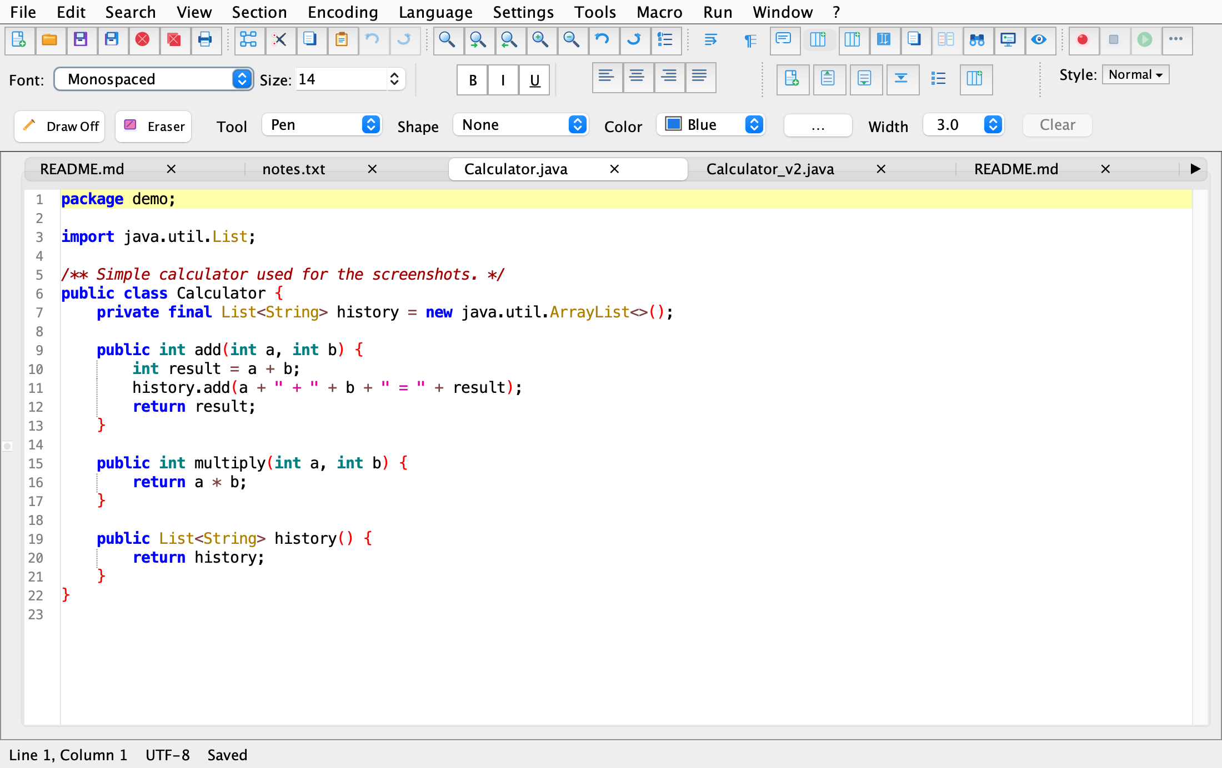Click the Zoom in icon
The image size is (1222, 768).
tap(541, 40)
